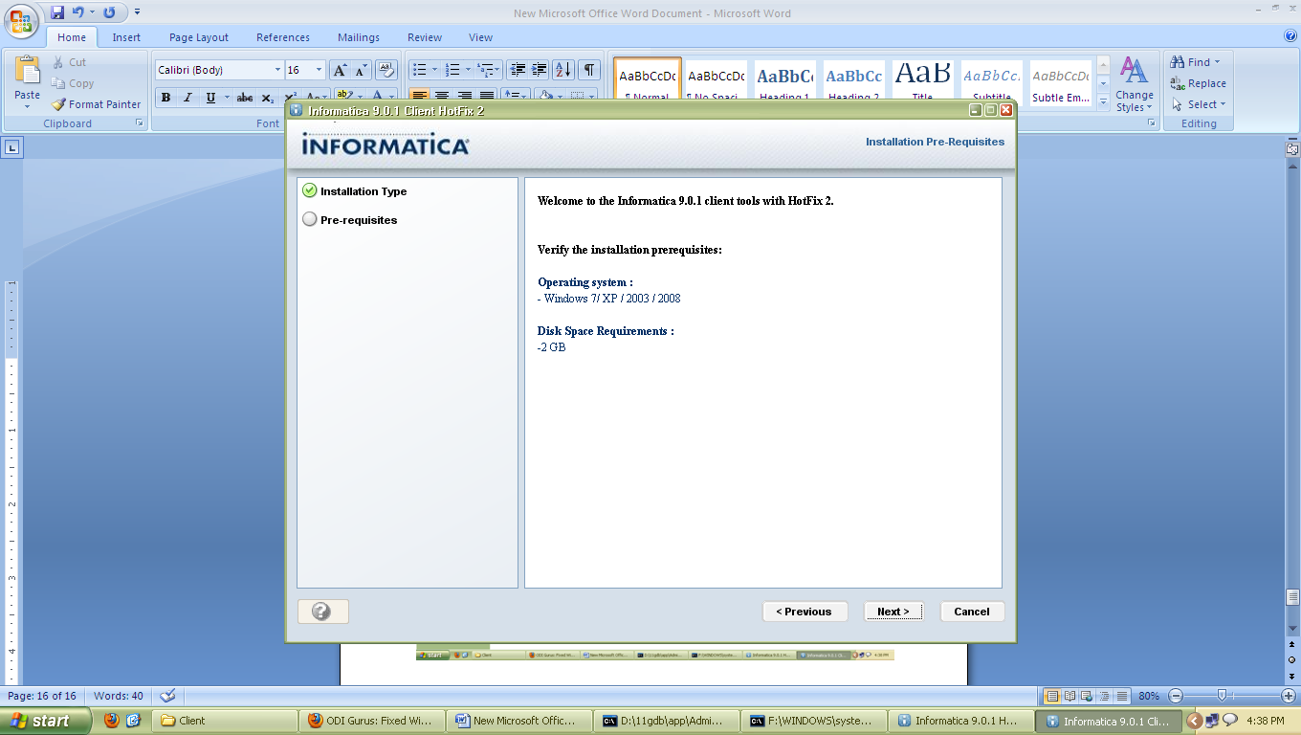Click the Paste clipboard icon
Screen dimensions: 1301x735
click(28, 71)
